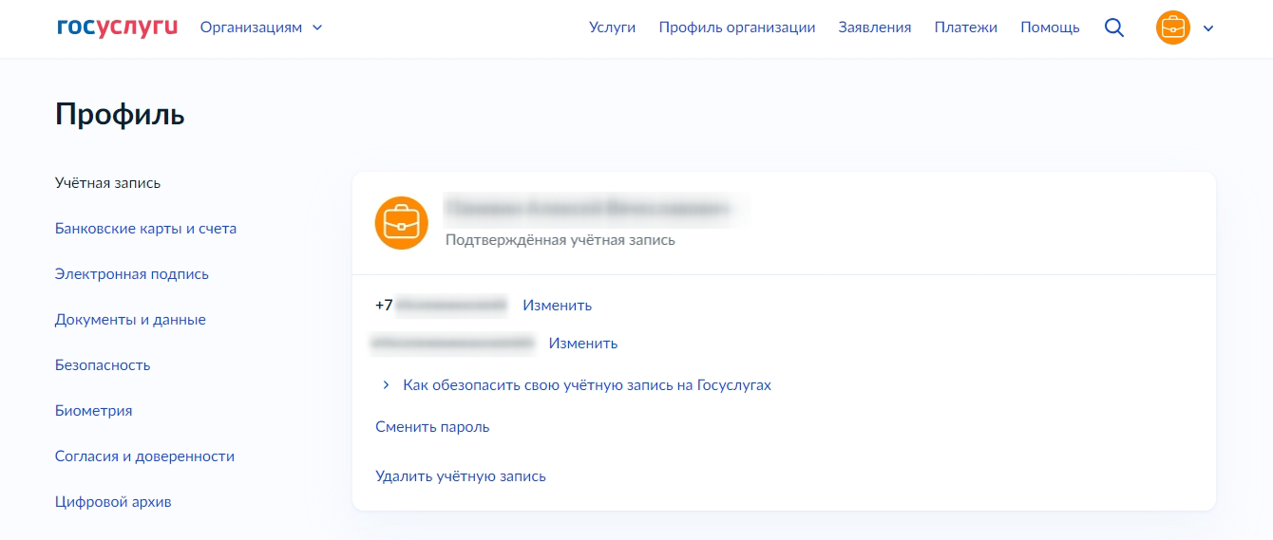Click the large briefcase profile picture
This screenshot has width=1273, height=540.
click(x=402, y=223)
